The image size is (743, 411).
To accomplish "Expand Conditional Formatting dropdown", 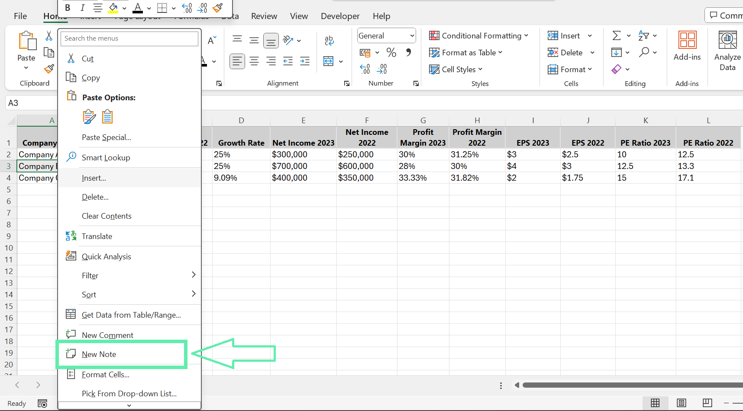I will pos(526,35).
